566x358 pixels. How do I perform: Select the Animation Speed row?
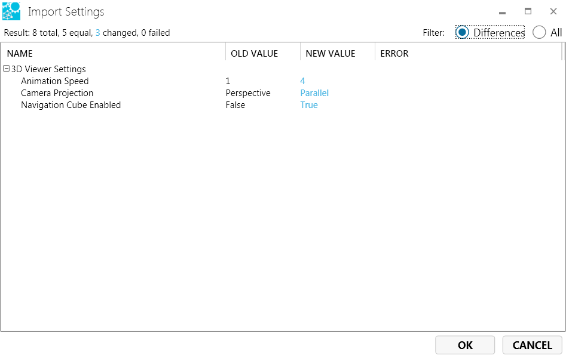54,81
